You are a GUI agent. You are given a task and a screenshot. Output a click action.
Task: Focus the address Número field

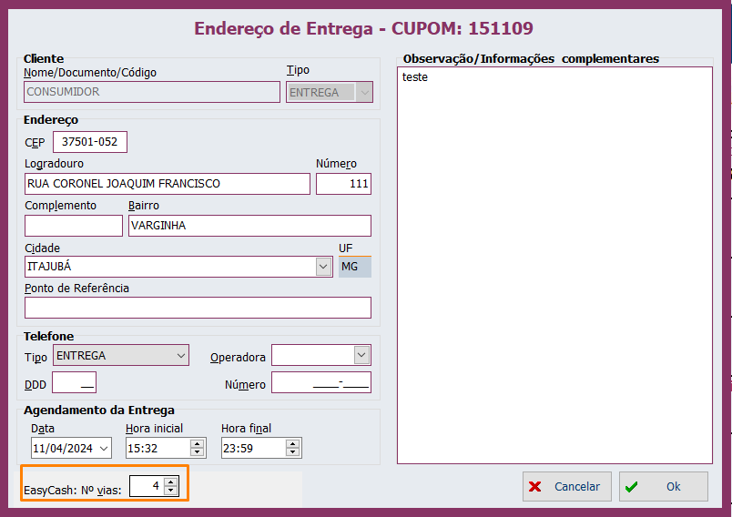343,184
